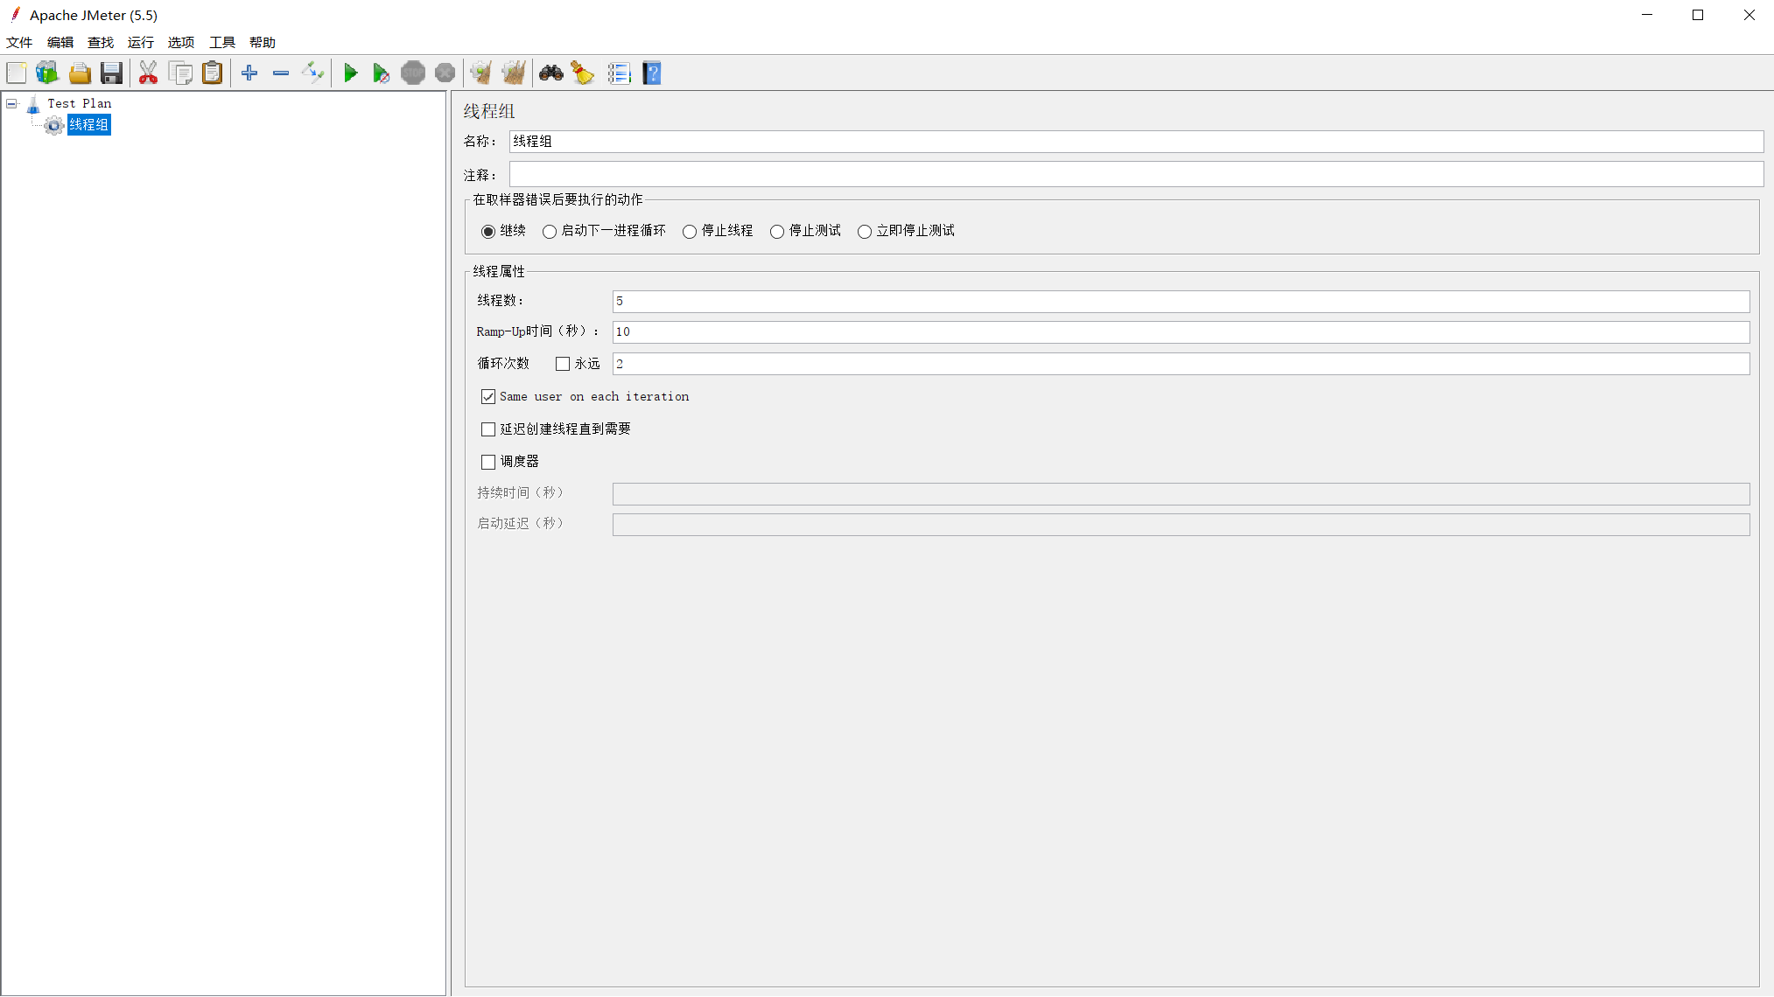Click the 持续时间（秒）field
The image size is (1774, 997).
tap(1181, 494)
